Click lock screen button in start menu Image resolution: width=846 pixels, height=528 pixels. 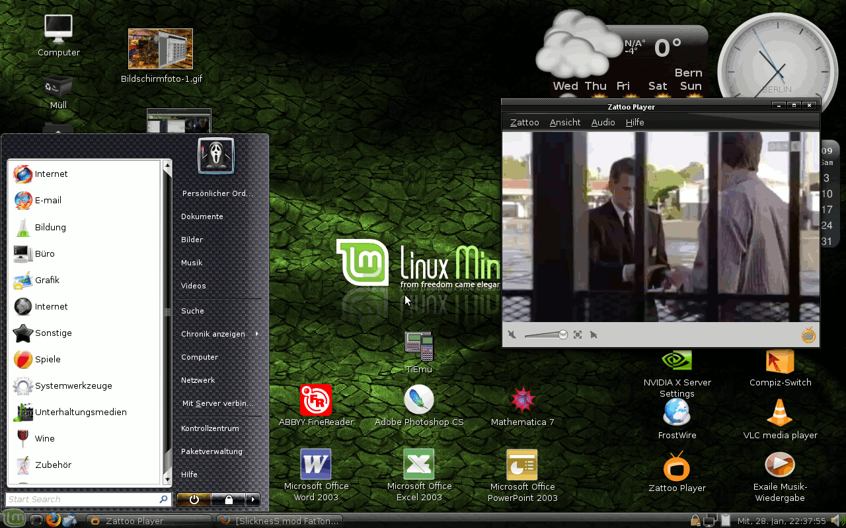click(229, 500)
